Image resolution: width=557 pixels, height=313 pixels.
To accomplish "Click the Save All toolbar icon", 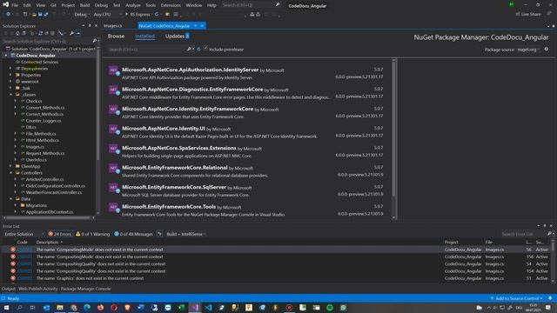I will click(46, 14).
